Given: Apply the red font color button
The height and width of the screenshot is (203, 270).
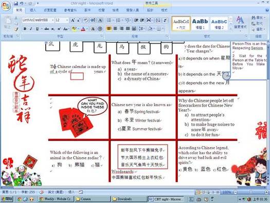Looking at the screenshot, I should point(83,29).
